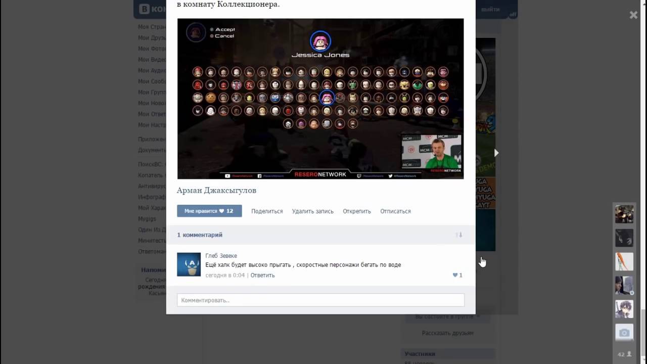Image resolution: width=647 pixels, height=364 pixels.
Task: Open Мои Фотографии in left menu
Action: click(x=152, y=49)
